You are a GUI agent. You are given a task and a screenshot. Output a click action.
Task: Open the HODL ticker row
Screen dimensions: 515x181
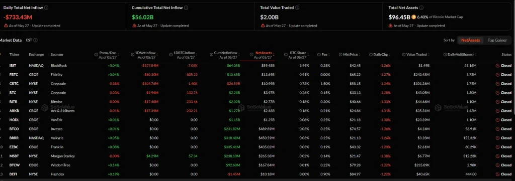pos(14,120)
